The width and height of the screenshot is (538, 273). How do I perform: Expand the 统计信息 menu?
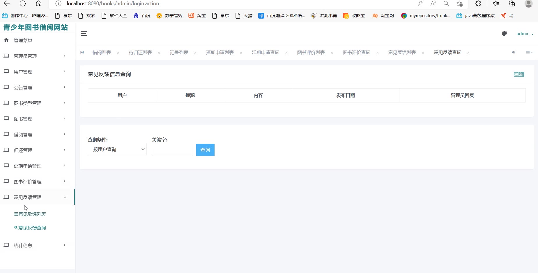pos(37,245)
